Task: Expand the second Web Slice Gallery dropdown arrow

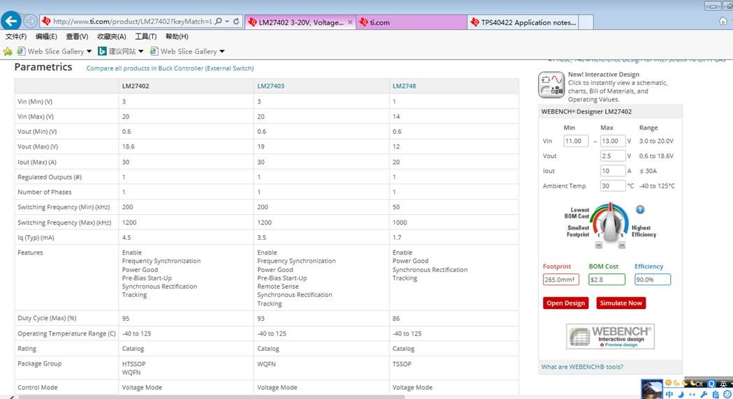Action: [x=222, y=52]
